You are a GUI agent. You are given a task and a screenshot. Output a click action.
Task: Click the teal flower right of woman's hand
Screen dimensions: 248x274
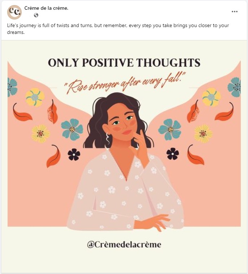(x=170, y=129)
